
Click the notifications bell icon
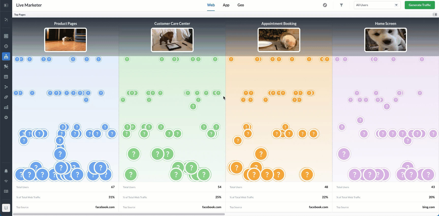pos(6,171)
